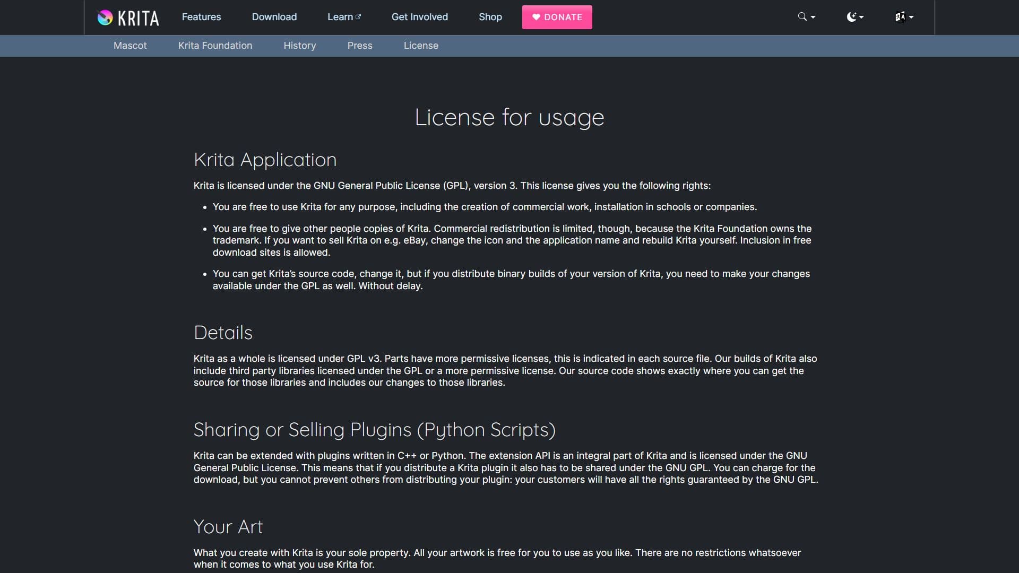
Task: Click the bullet about using Krita for any purpose
Action: pyautogui.click(x=485, y=207)
